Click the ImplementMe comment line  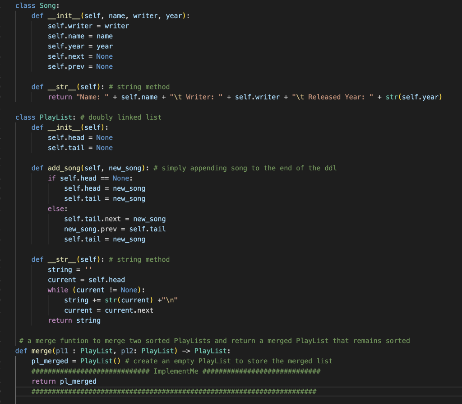[176, 371]
